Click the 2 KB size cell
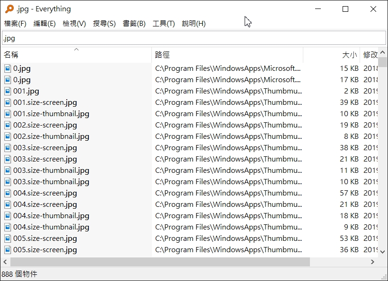The image size is (388, 281). tap(351, 91)
